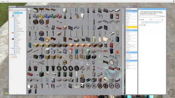Click the green add preset icon
The height and width of the screenshot is (98, 175).
click(162, 16)
